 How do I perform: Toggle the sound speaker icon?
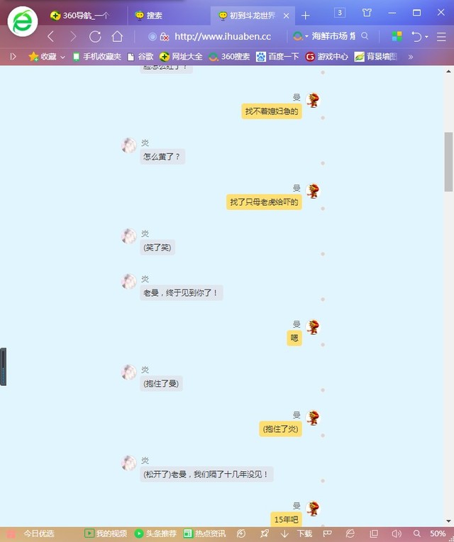coord(397,533)
